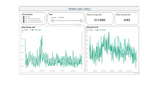Click the Written Sale ( Daily ) title
This screenshot has height=97, width=159.
80,9
